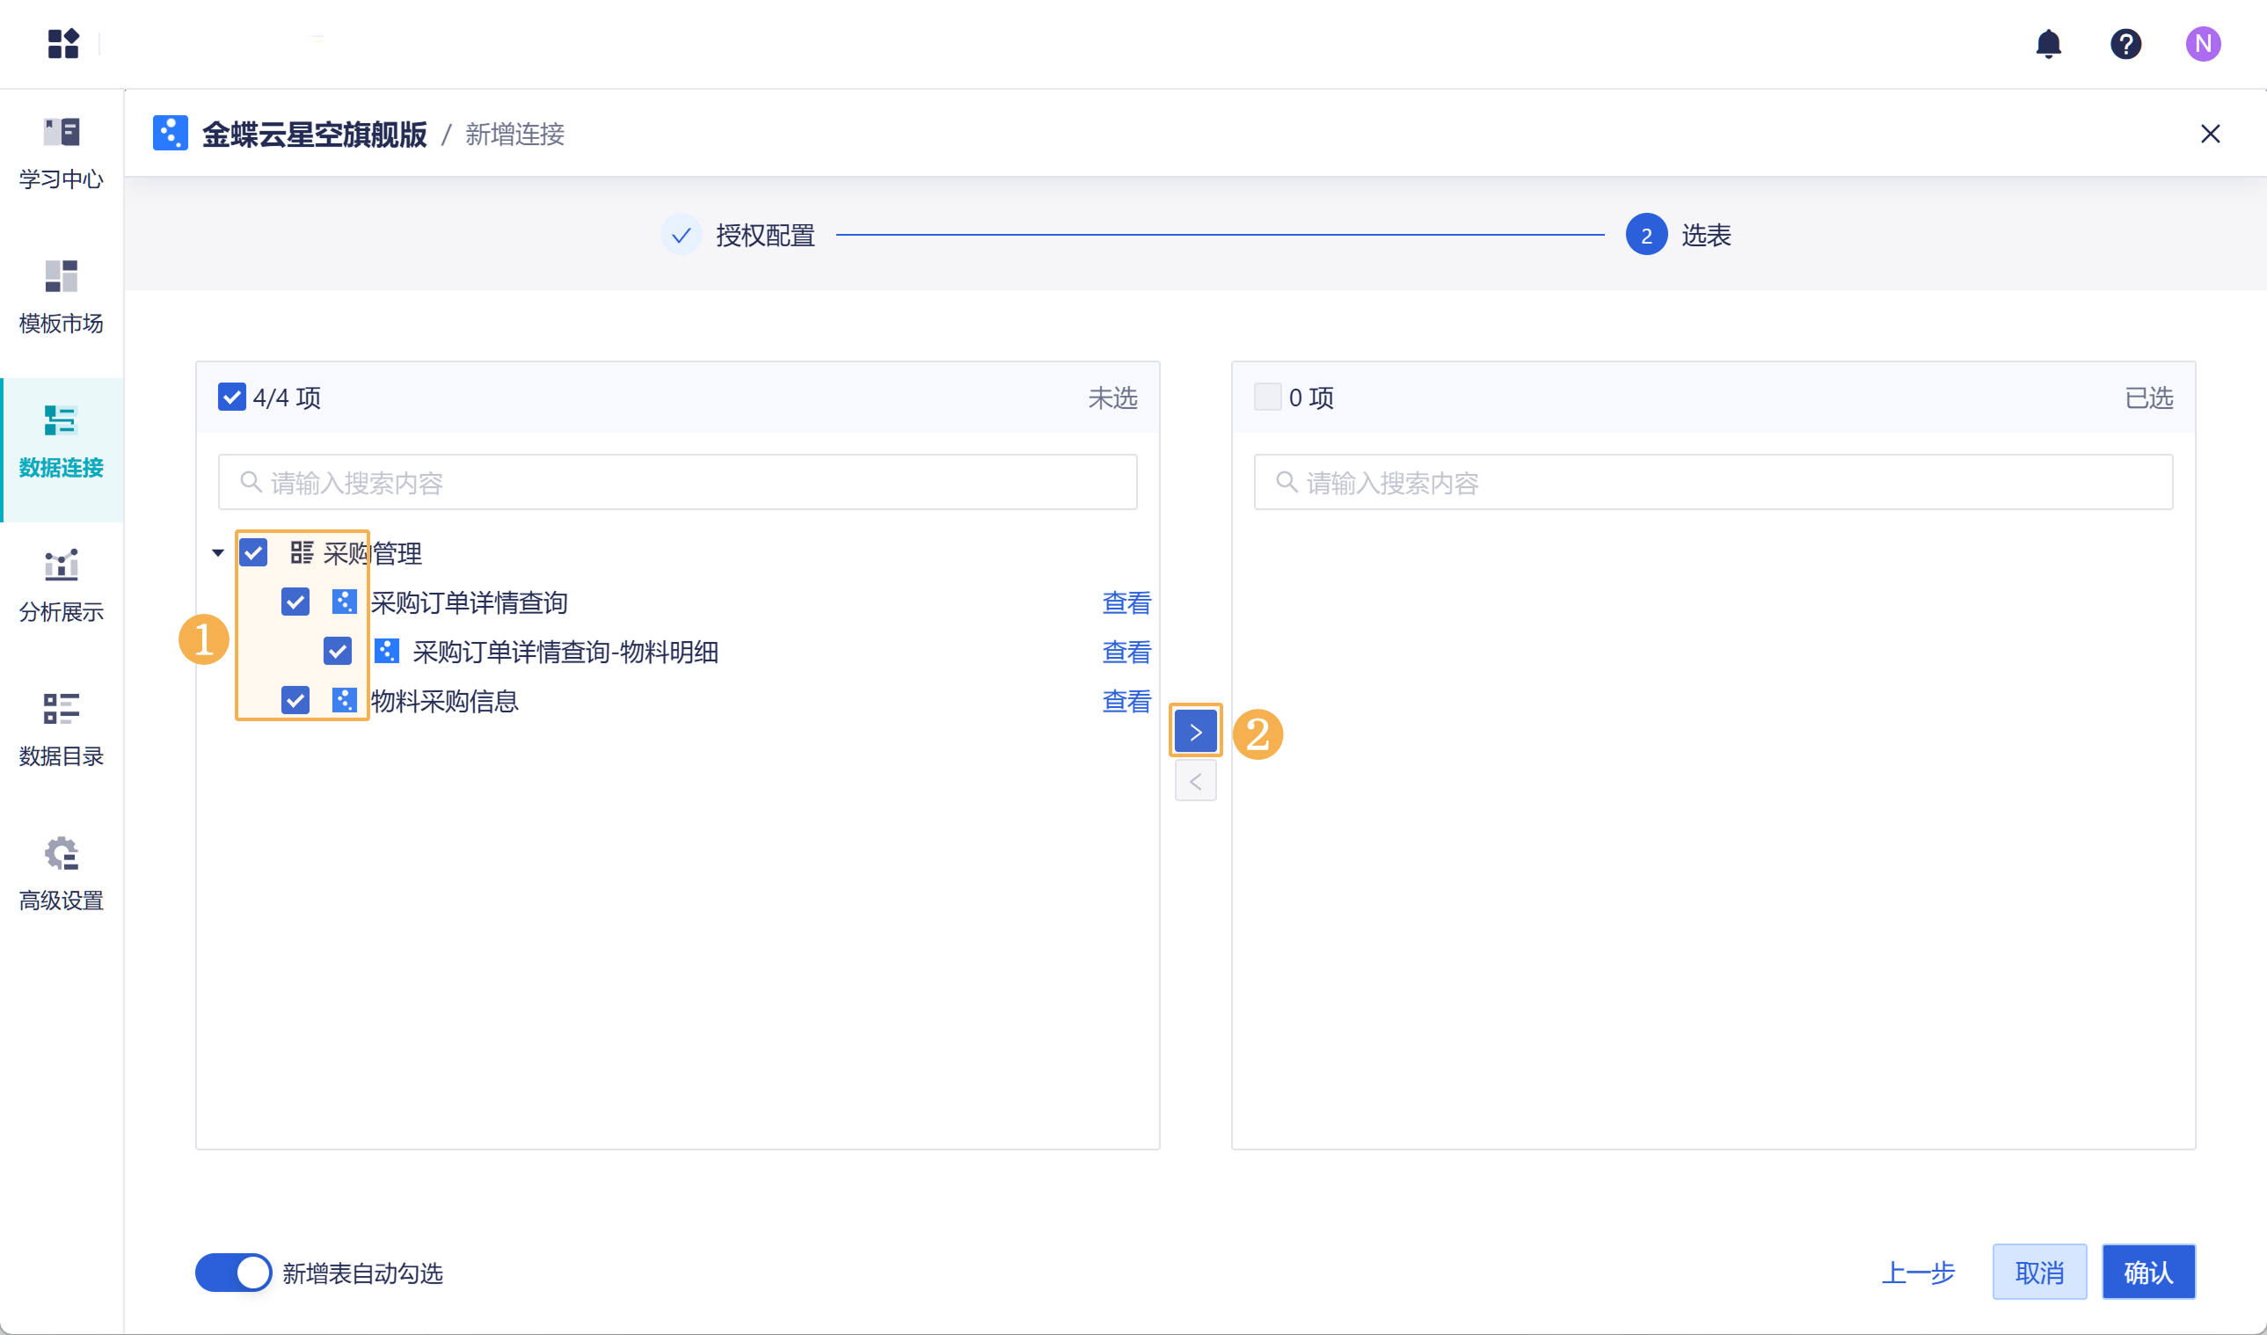Click the help question mark icon
2267x1335 pixels.
pyautogui.click(x=2125, y=43)
